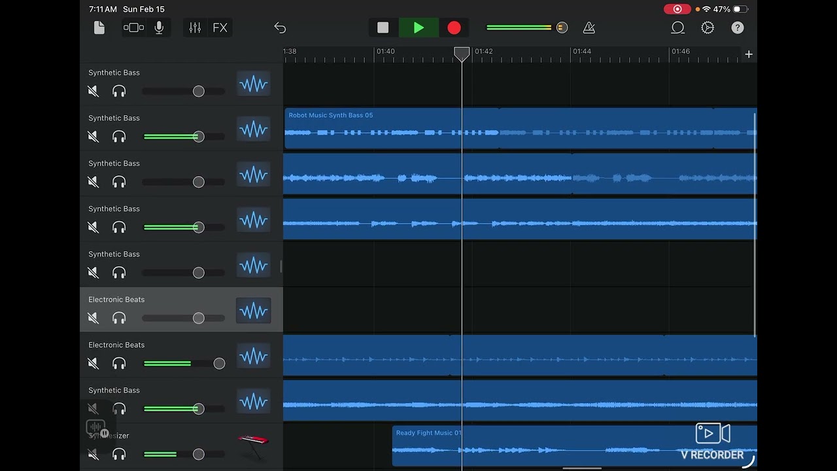Select the Robot Music Synth Bass 05 region

(521, 129)
